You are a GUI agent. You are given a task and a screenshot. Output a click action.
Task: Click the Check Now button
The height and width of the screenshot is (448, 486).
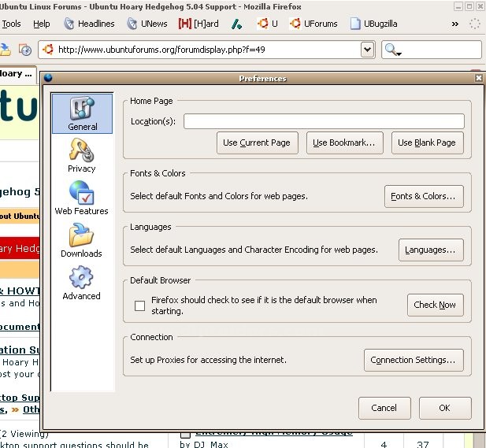[435, 305]
